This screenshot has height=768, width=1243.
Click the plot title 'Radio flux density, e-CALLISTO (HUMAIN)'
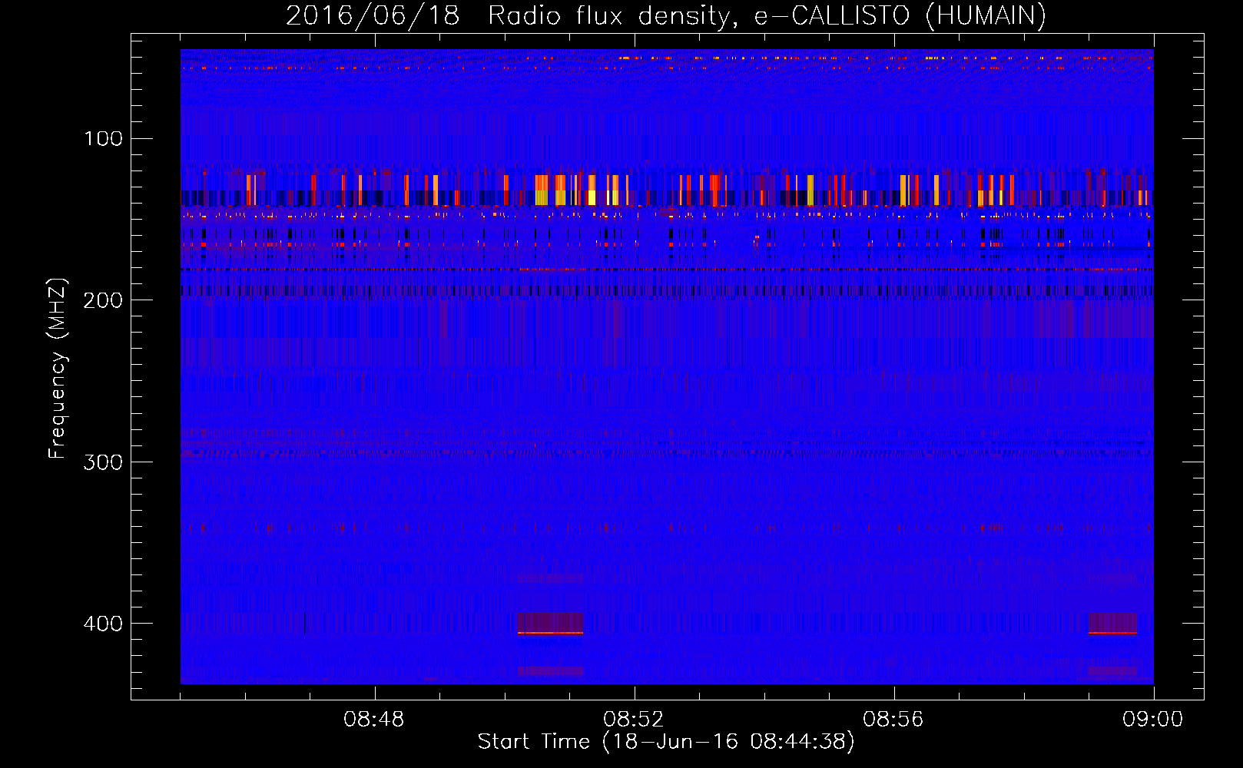click(767, 16)
